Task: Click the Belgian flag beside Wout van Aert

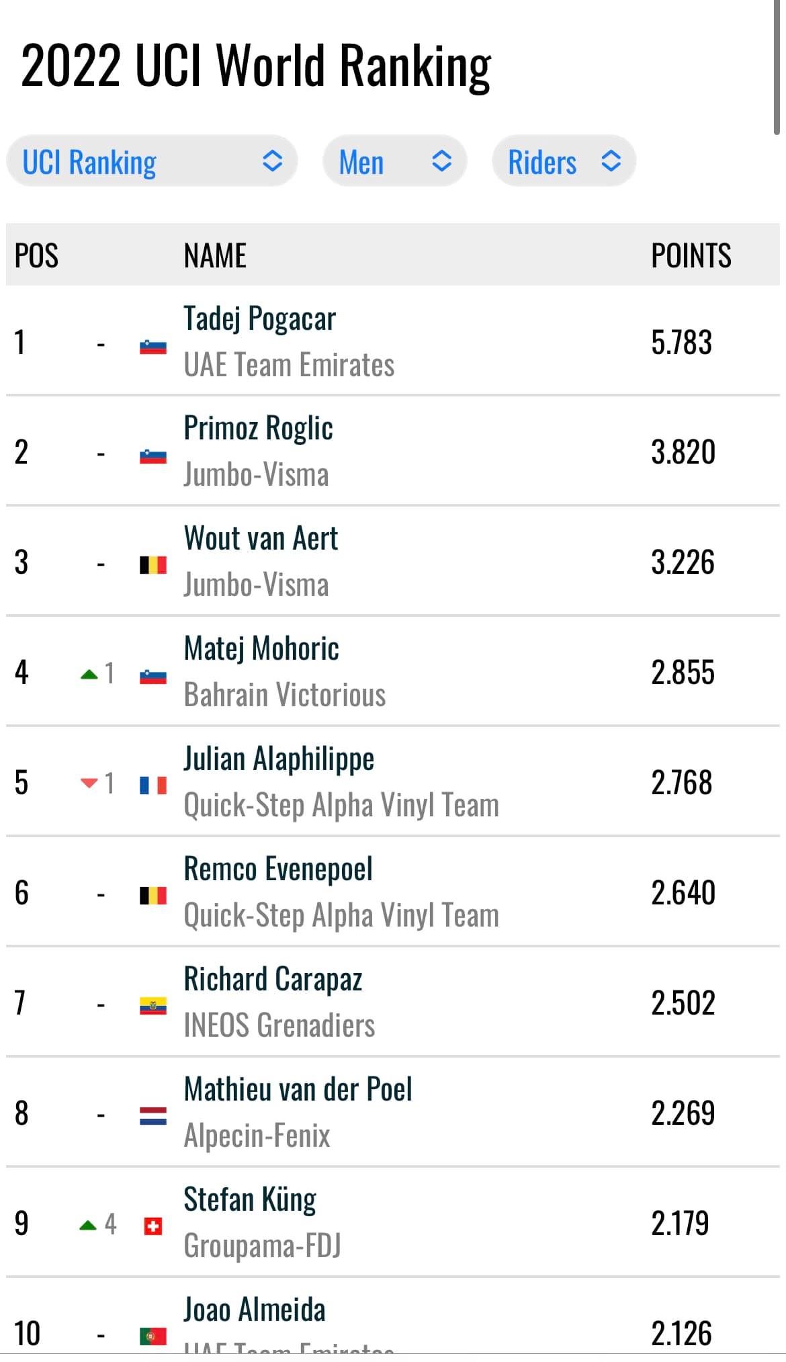Action: 153,564
